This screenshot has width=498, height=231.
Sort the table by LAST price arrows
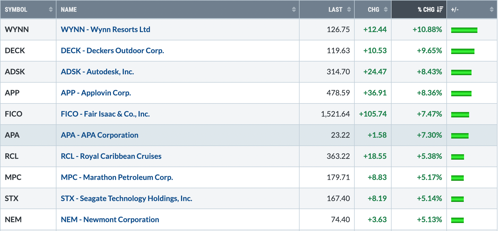pyautogui.click(x=349, y=10)
